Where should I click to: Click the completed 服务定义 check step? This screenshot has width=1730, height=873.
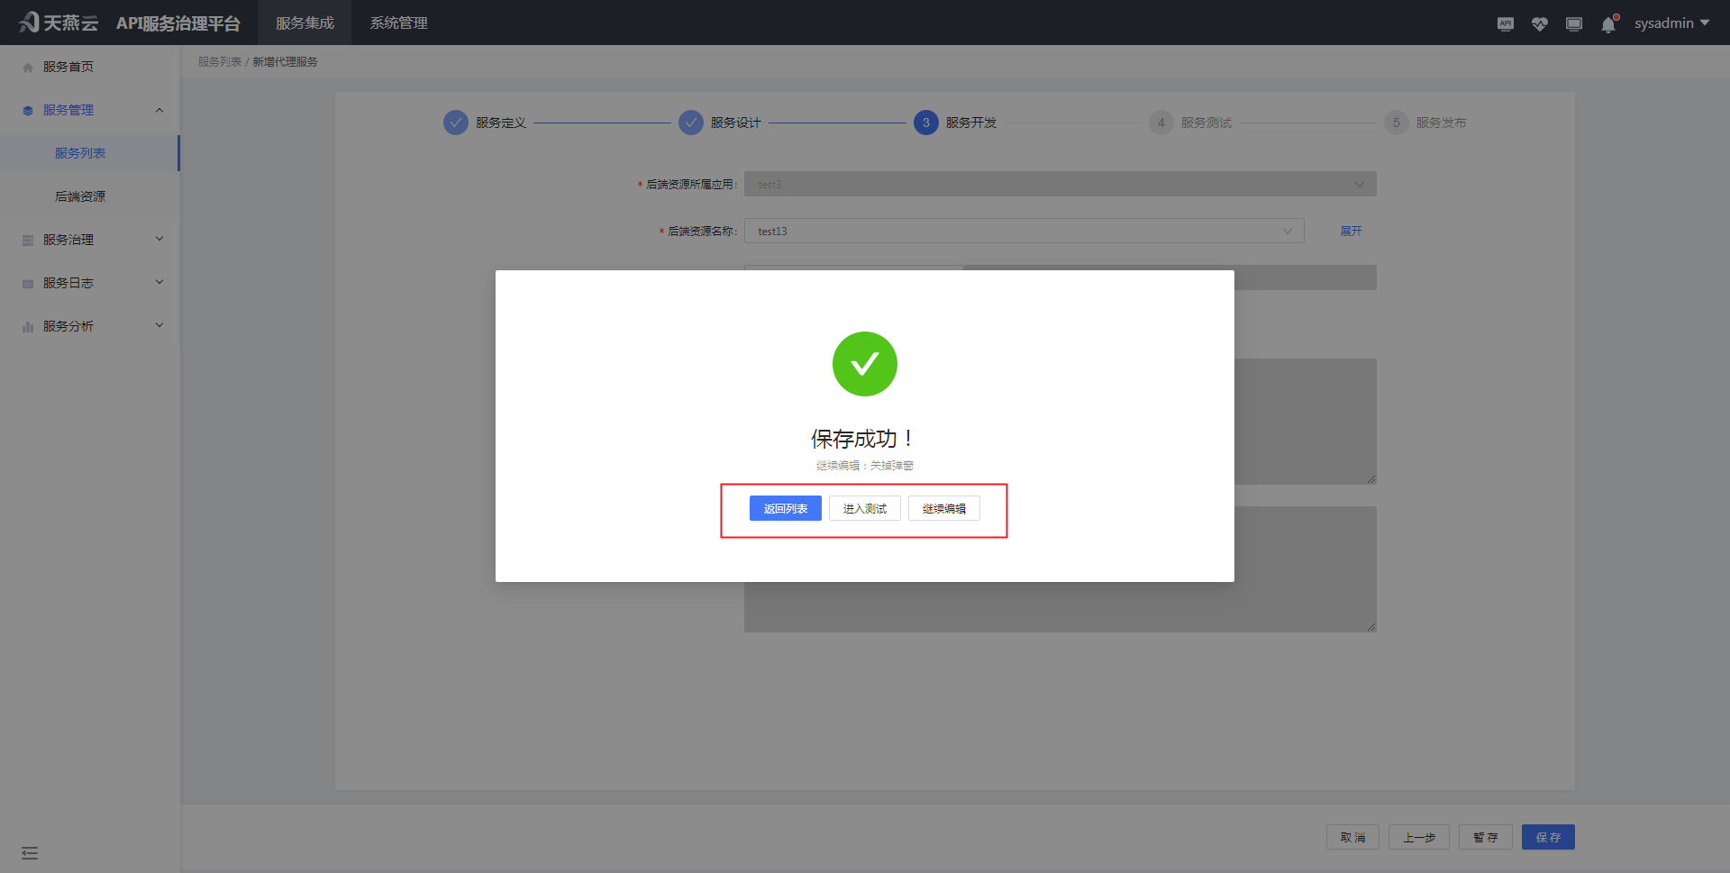(456, 123)
